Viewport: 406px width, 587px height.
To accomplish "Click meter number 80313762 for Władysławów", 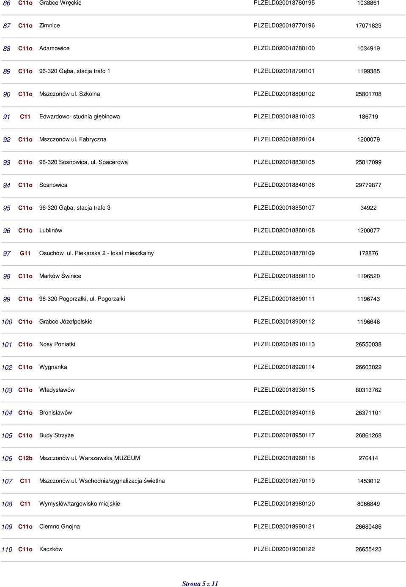I will 368,390.
